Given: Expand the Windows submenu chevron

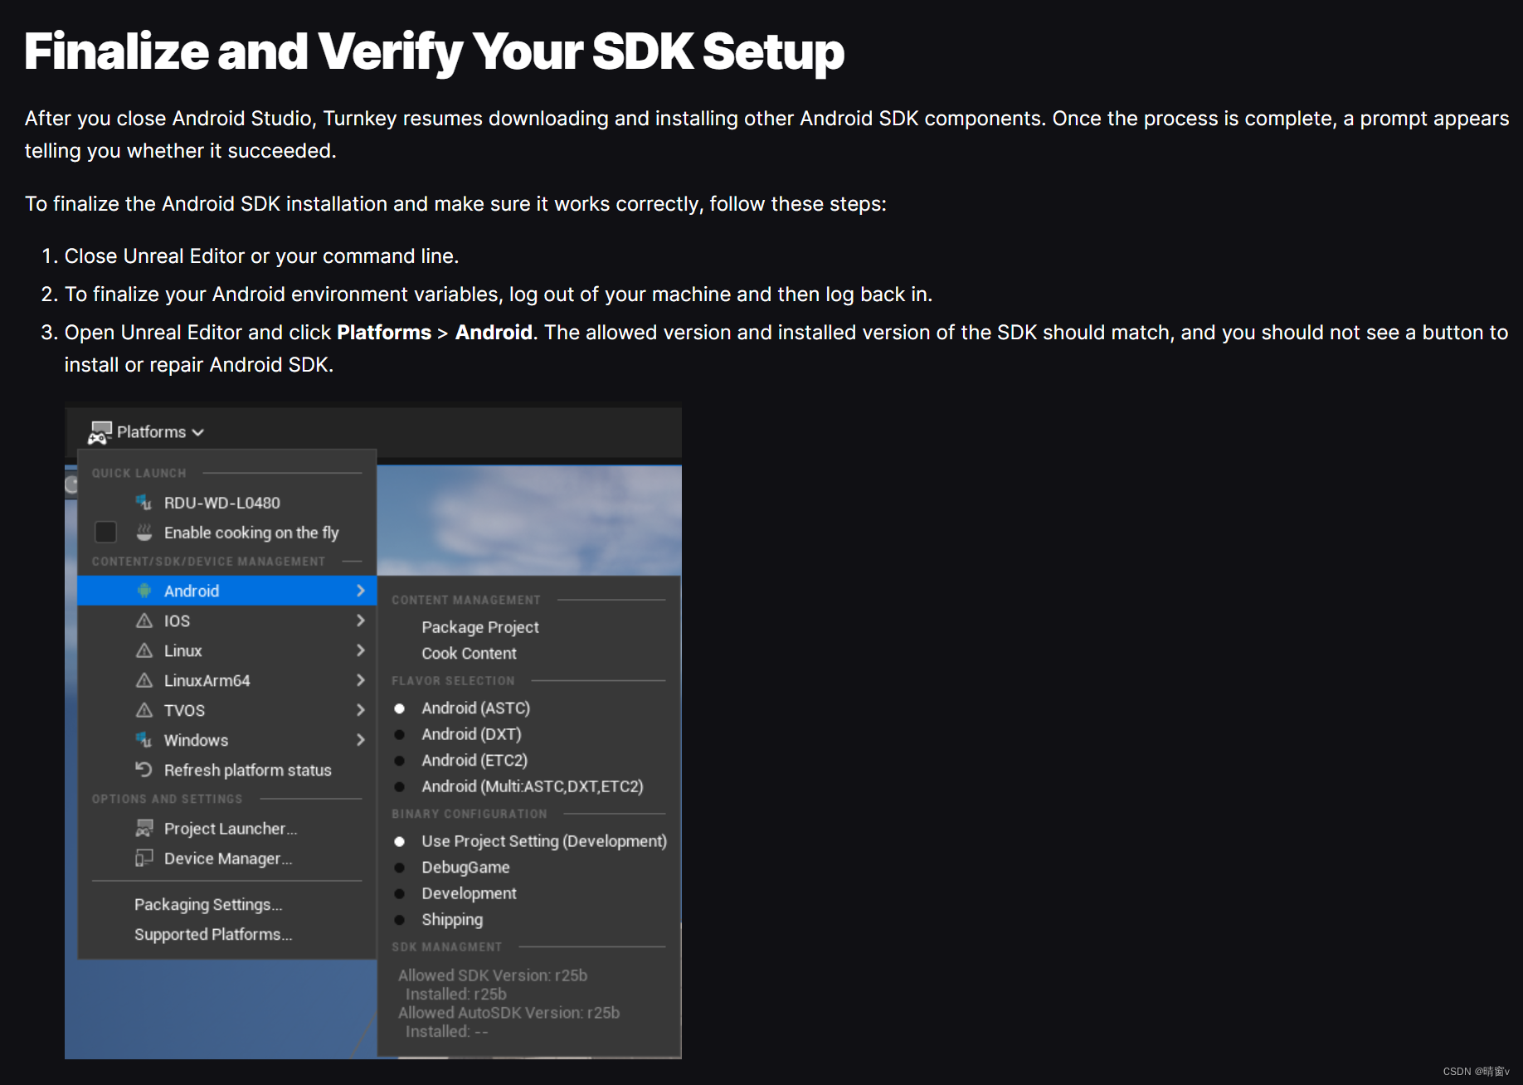Looking at the screenshot, I should click(361, 740).
